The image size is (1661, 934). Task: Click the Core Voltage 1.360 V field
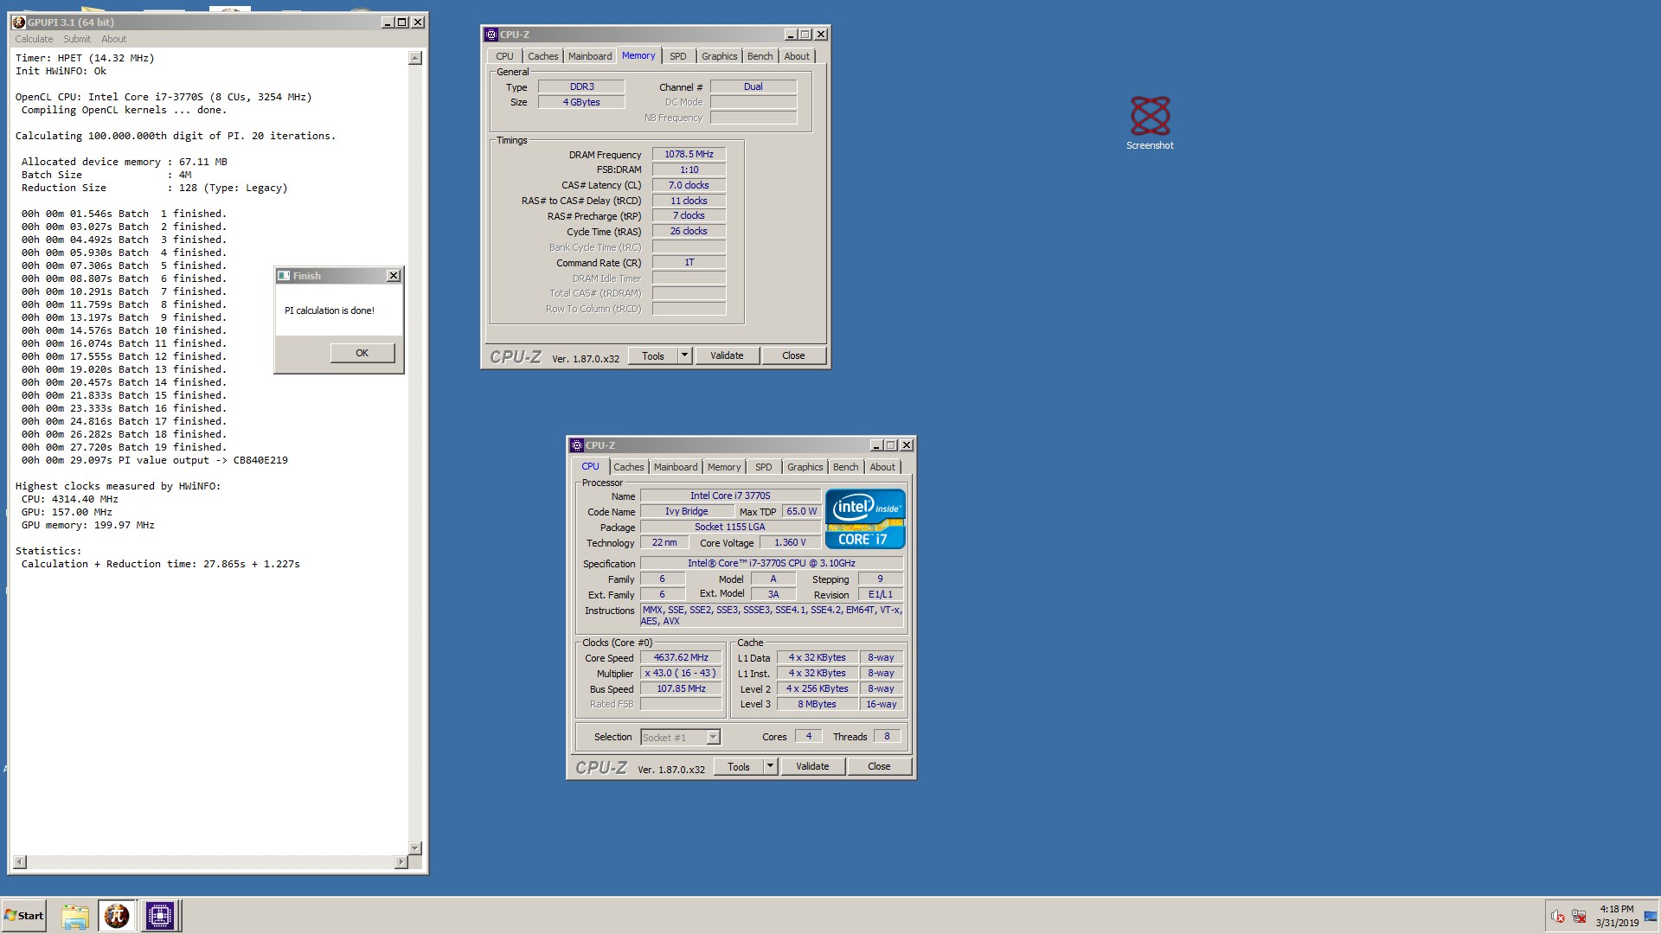[790, 542]
